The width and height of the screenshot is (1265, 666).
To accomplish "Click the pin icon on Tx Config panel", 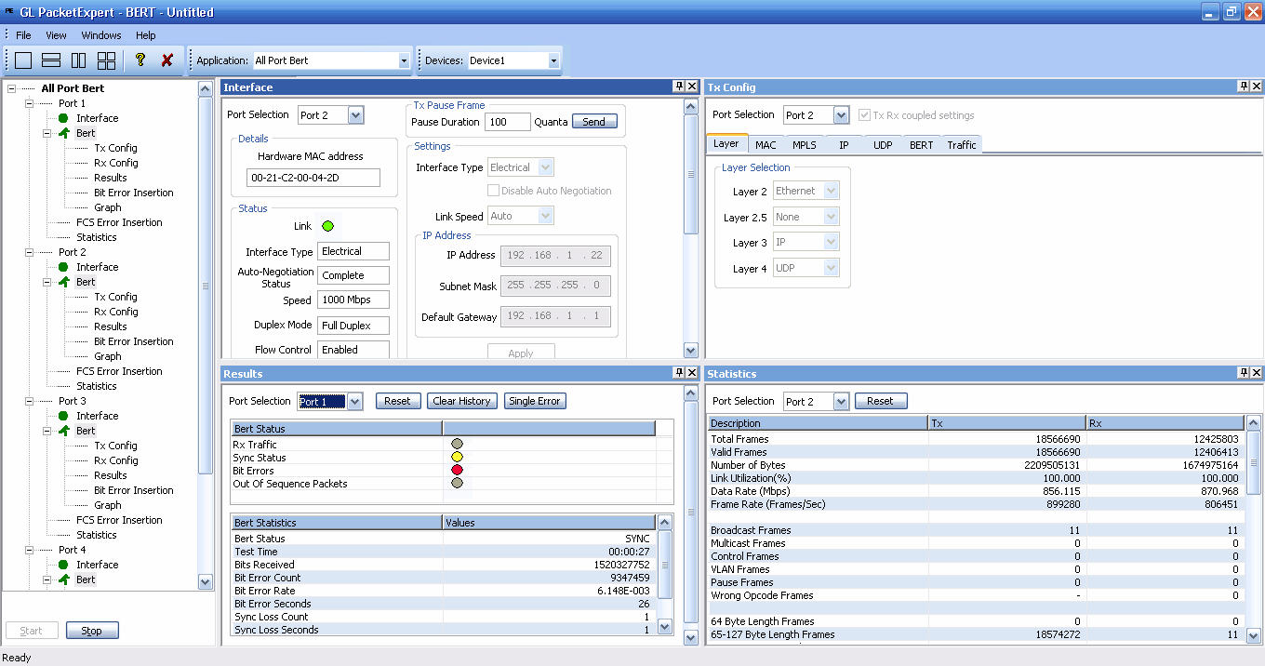I will click(1245, 87).
